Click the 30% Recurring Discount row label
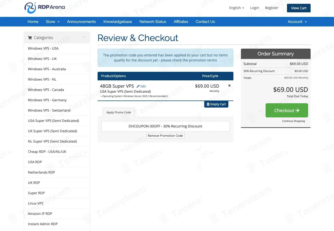 click(259, 71)
